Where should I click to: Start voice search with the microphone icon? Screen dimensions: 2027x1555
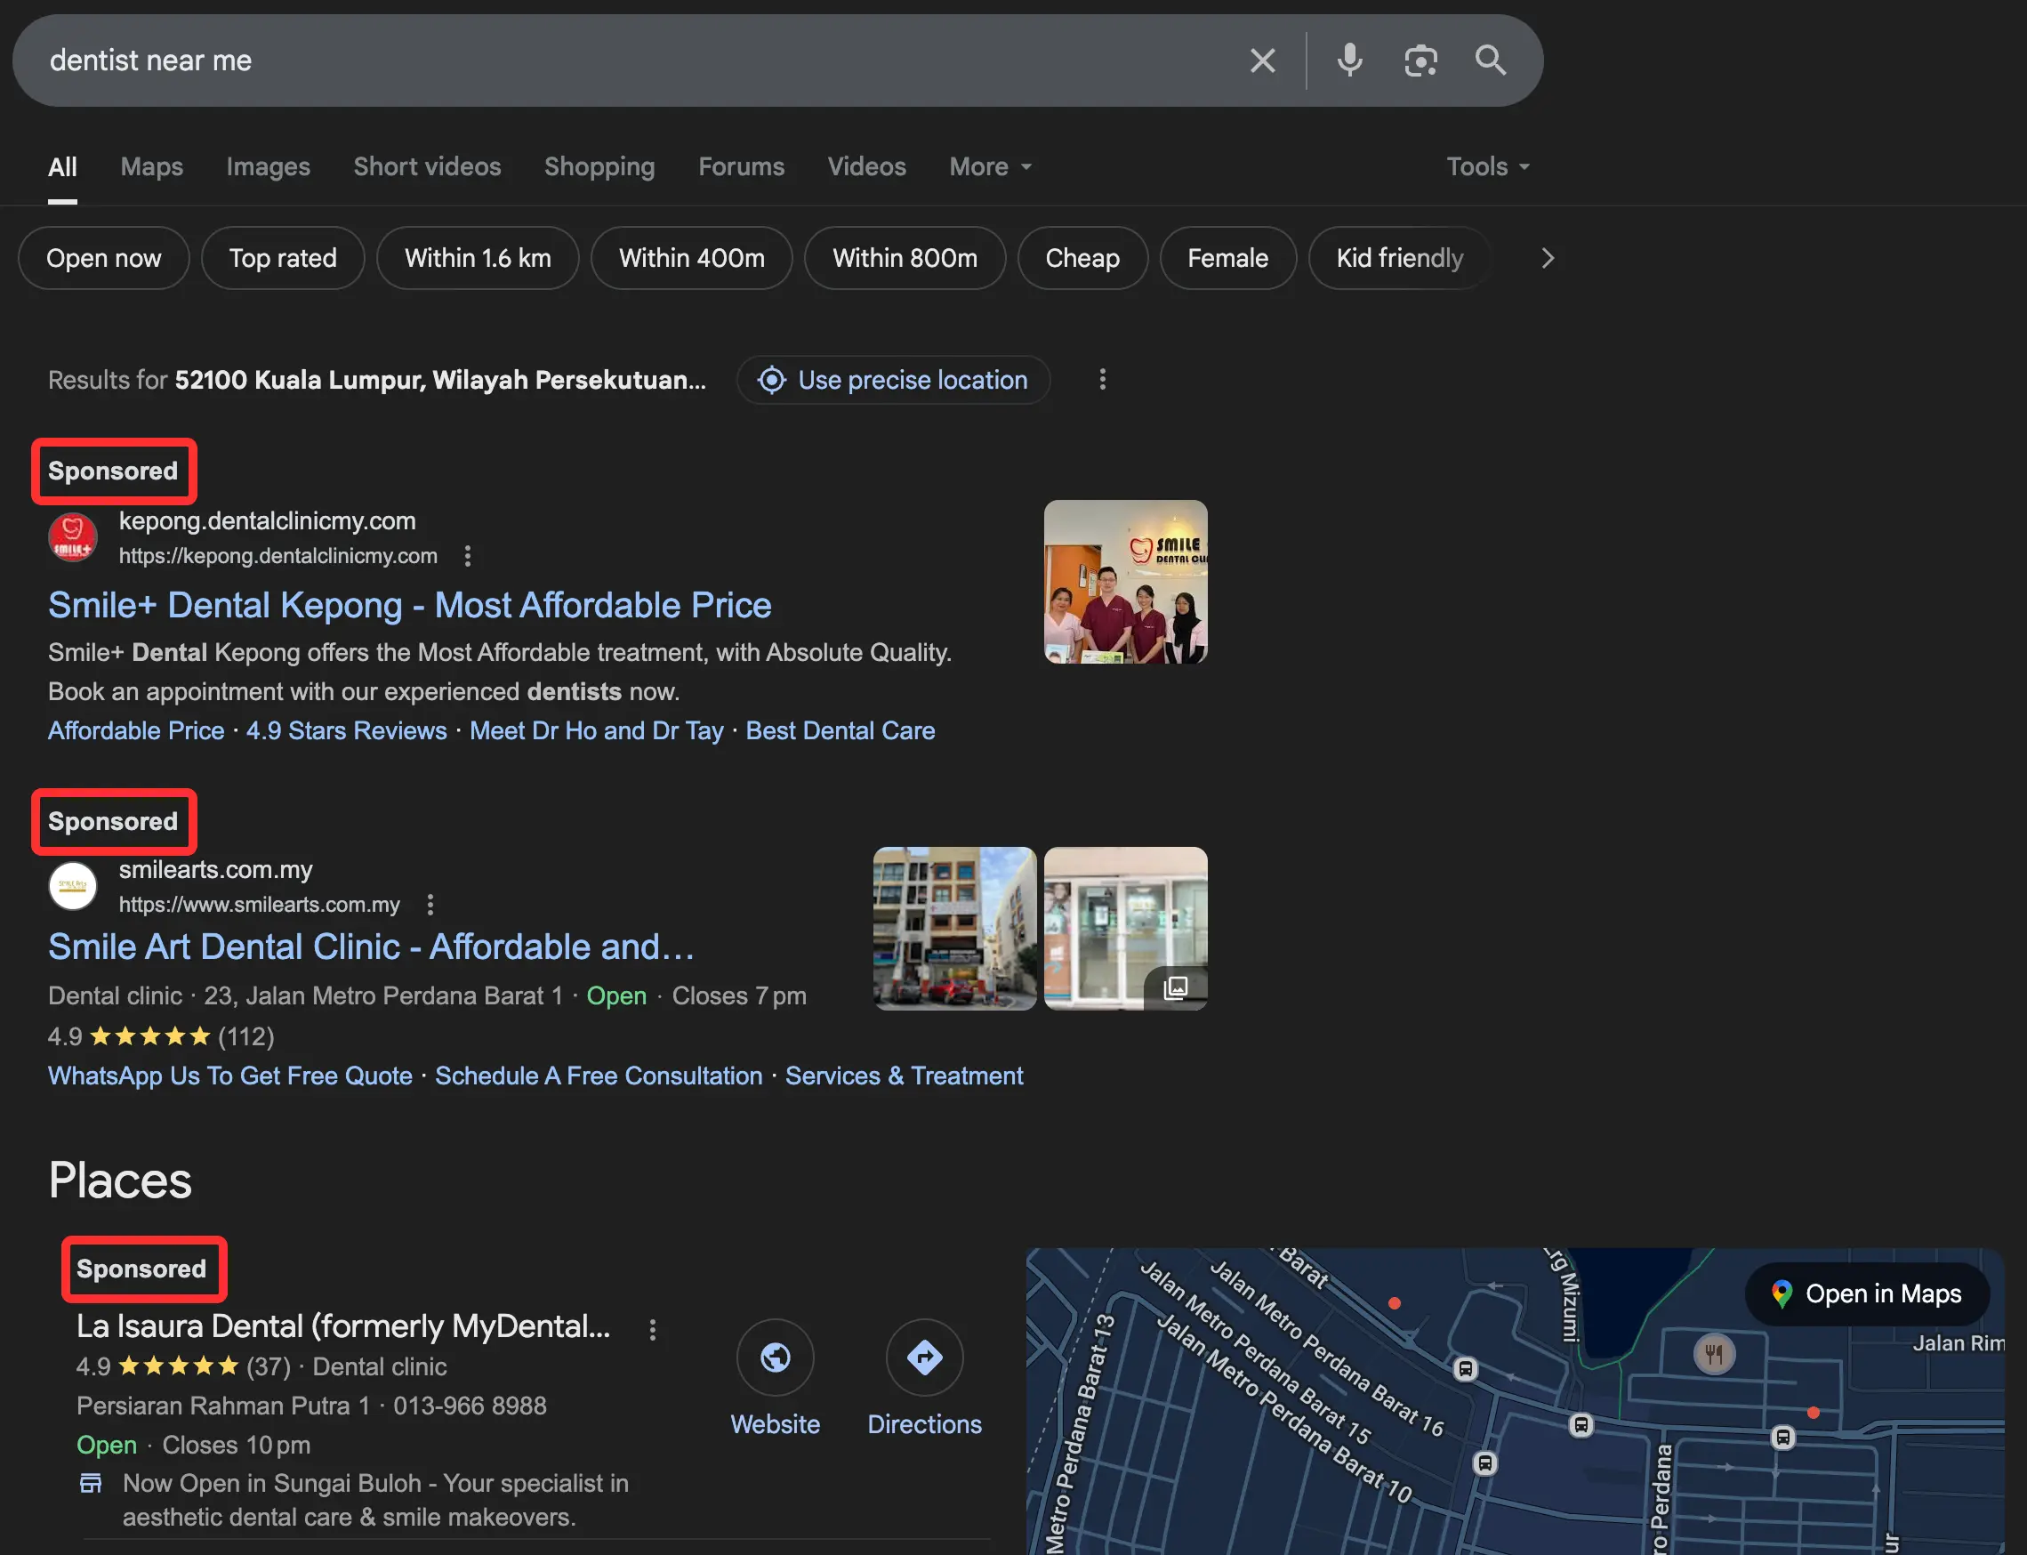(x=1349, y=60)
